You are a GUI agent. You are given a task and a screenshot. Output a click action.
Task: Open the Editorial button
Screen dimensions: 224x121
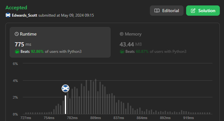167,11
